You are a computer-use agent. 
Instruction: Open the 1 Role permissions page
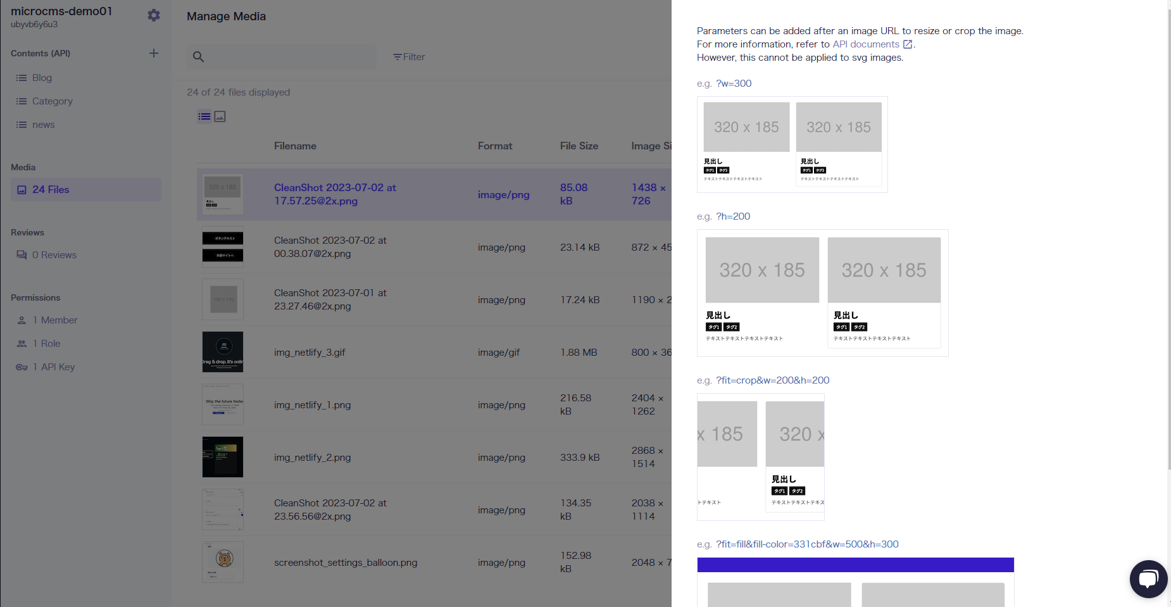point(46,344)
